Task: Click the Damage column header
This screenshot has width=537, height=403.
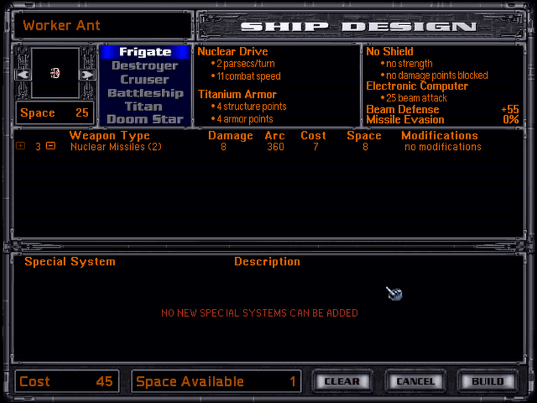Action: click(x=231, y=136)
